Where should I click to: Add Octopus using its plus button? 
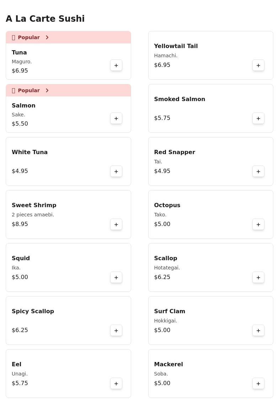coord(258,225)
